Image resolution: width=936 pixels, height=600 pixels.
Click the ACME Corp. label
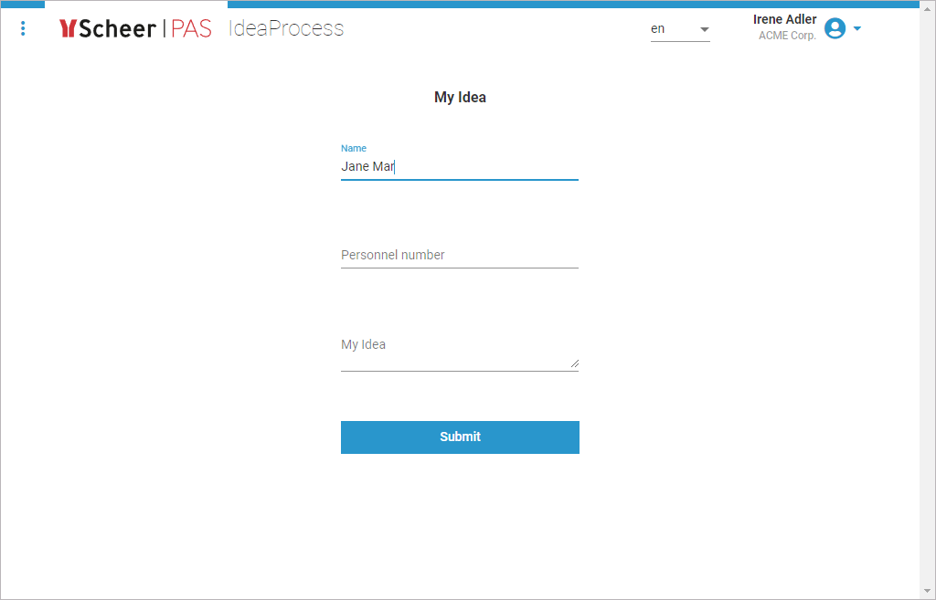(787, 36)
